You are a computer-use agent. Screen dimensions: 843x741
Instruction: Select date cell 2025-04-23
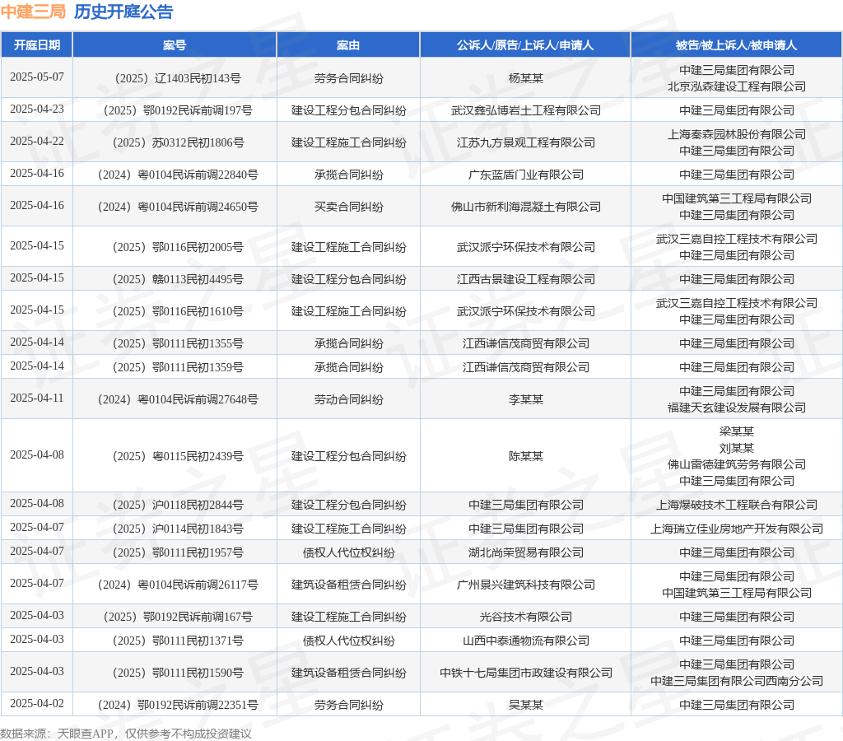(x=36, y=110)
